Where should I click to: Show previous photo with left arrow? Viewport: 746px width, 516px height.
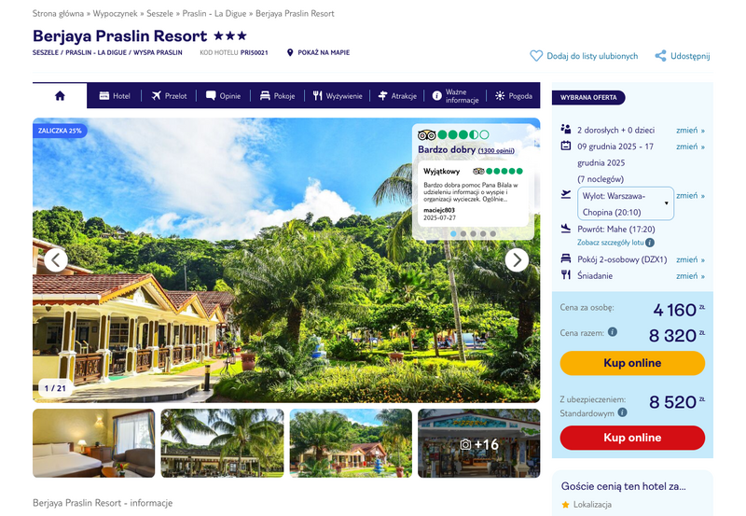tap(56, 260)
